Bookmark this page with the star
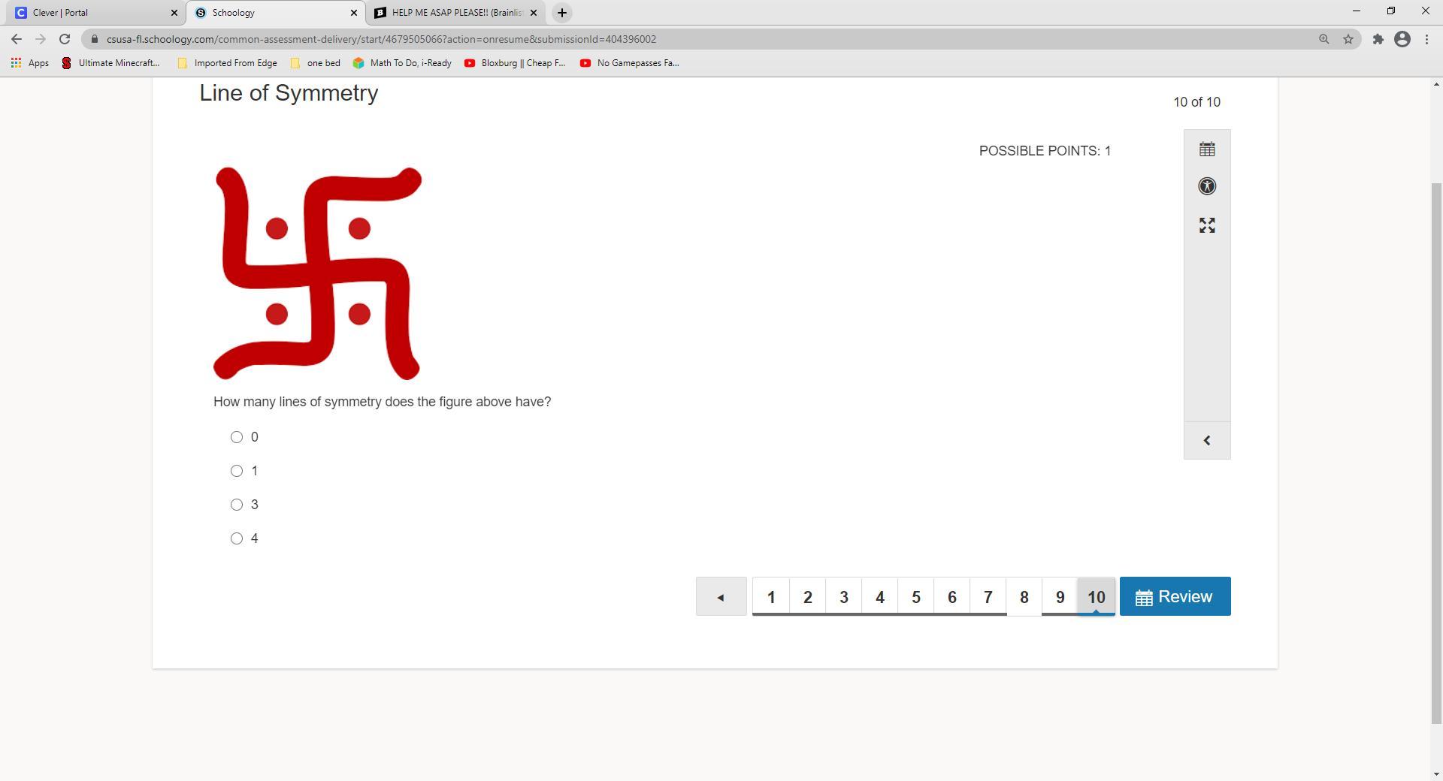 click(x=1348, y=39)
